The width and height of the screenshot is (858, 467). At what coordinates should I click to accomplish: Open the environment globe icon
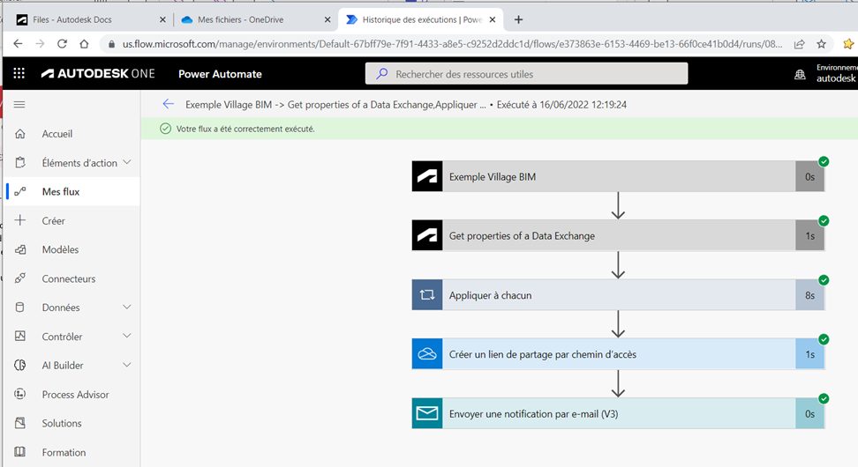(800, 74)
